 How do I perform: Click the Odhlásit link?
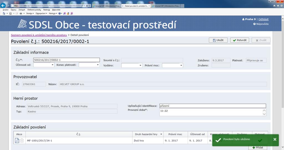pyautogui.click(x=263, y=19)
